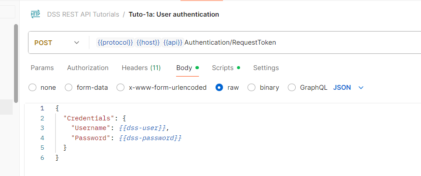The image size is (421, 176).
Task: Open the request Settings tab
Action: [x=266, y=68]
